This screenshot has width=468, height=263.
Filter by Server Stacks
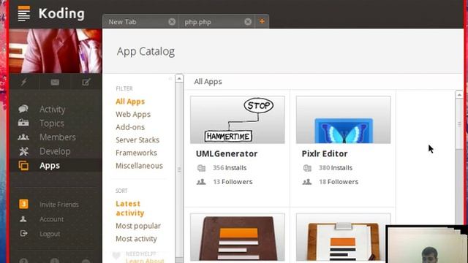coord(137,140)
